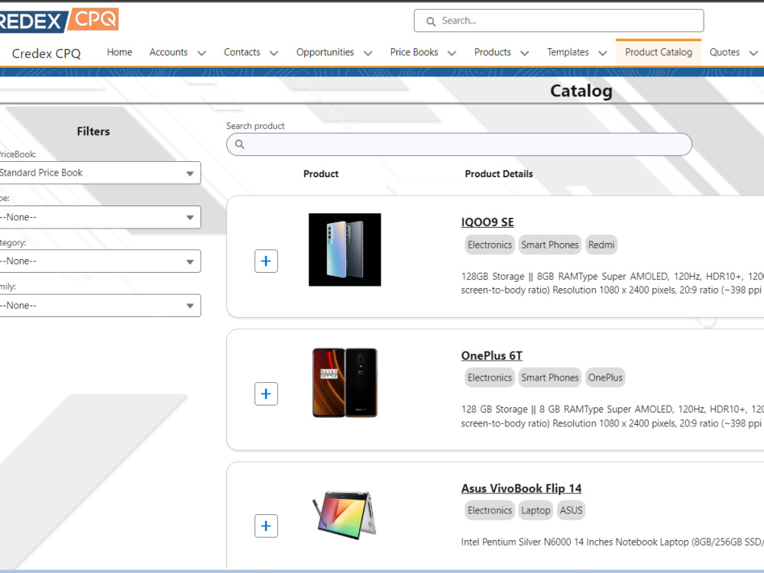Screen dimensions: 764x573
Task: Open the Templates tab
Action: (568, 52)
